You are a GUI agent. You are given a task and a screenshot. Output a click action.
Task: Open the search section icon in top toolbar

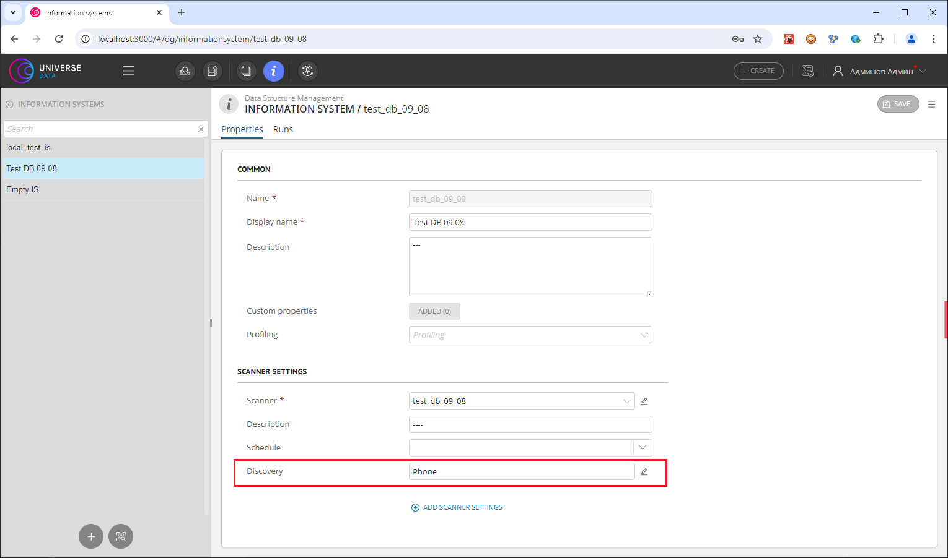click(185, 71)
